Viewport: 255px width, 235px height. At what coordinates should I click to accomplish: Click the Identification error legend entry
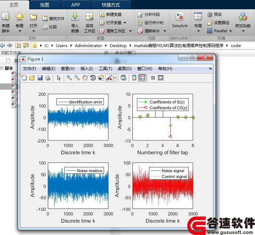(80, 102)
